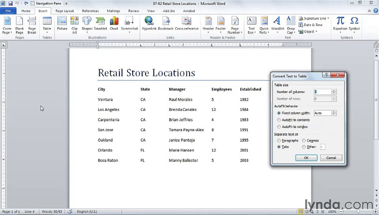Click the Number of columns field
Screen dimensions: 379x215
[323, 92]
